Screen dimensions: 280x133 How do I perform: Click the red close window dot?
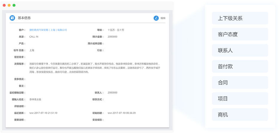pyautogui.click(x=4, y=5)
